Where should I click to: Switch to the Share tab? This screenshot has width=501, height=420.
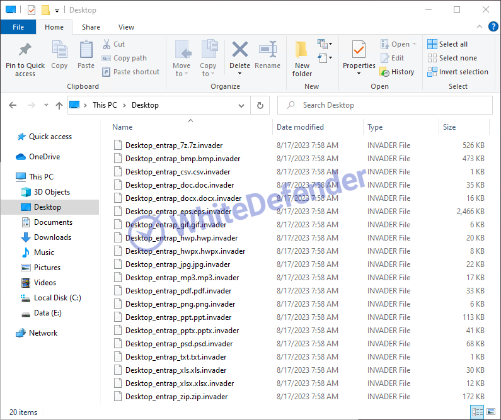pyautogui.click(x=91, y=27)
